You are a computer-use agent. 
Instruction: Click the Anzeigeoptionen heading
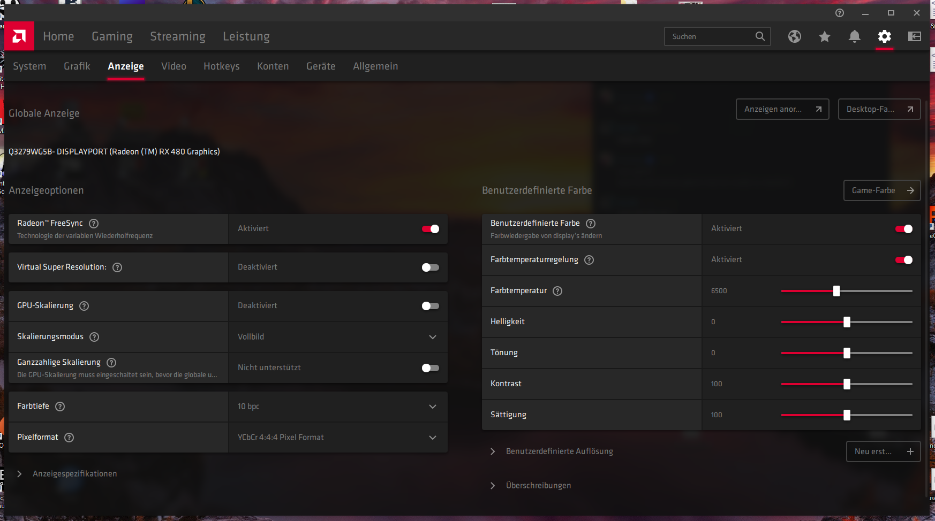coord(46,190)
